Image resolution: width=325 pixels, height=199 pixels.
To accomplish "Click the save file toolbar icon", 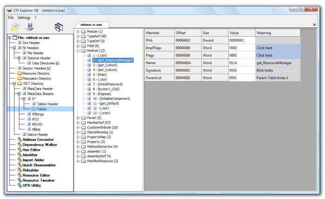I will tap(29, 27).
